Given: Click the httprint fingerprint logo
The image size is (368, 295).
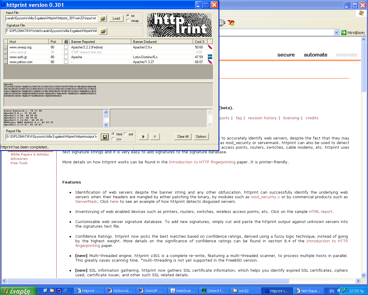Looking at the screenshot, I should 179,25.
